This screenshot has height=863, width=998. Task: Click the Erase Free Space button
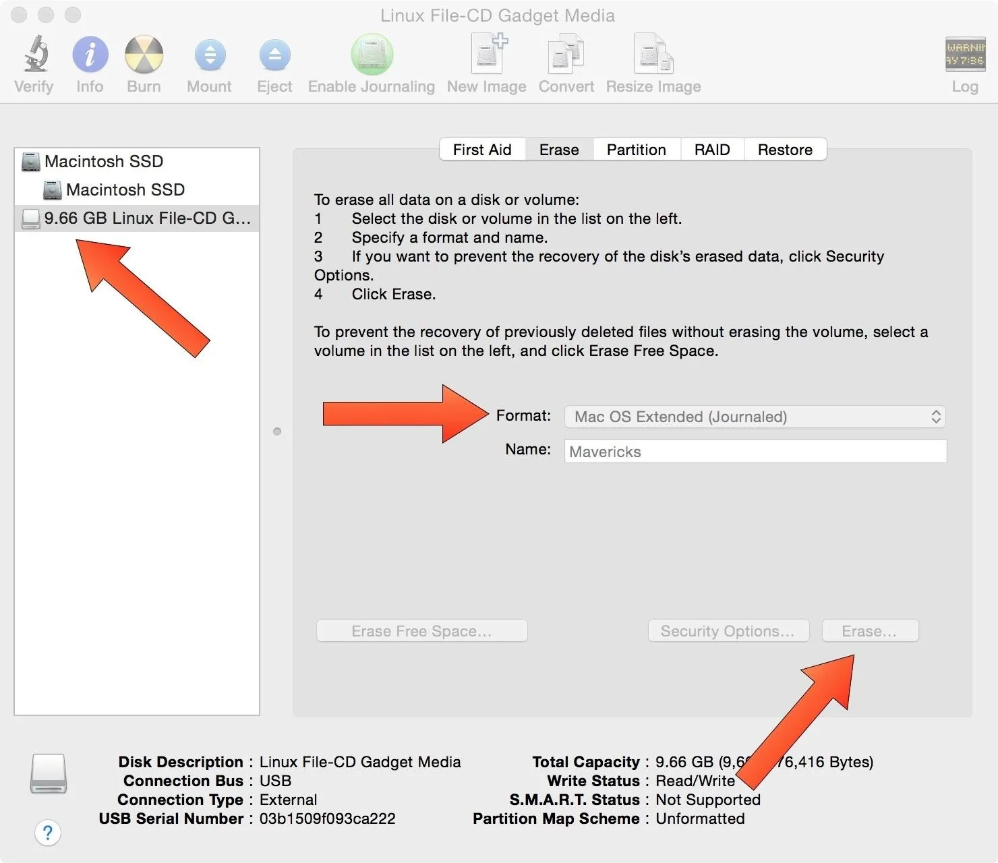[422, 631]
